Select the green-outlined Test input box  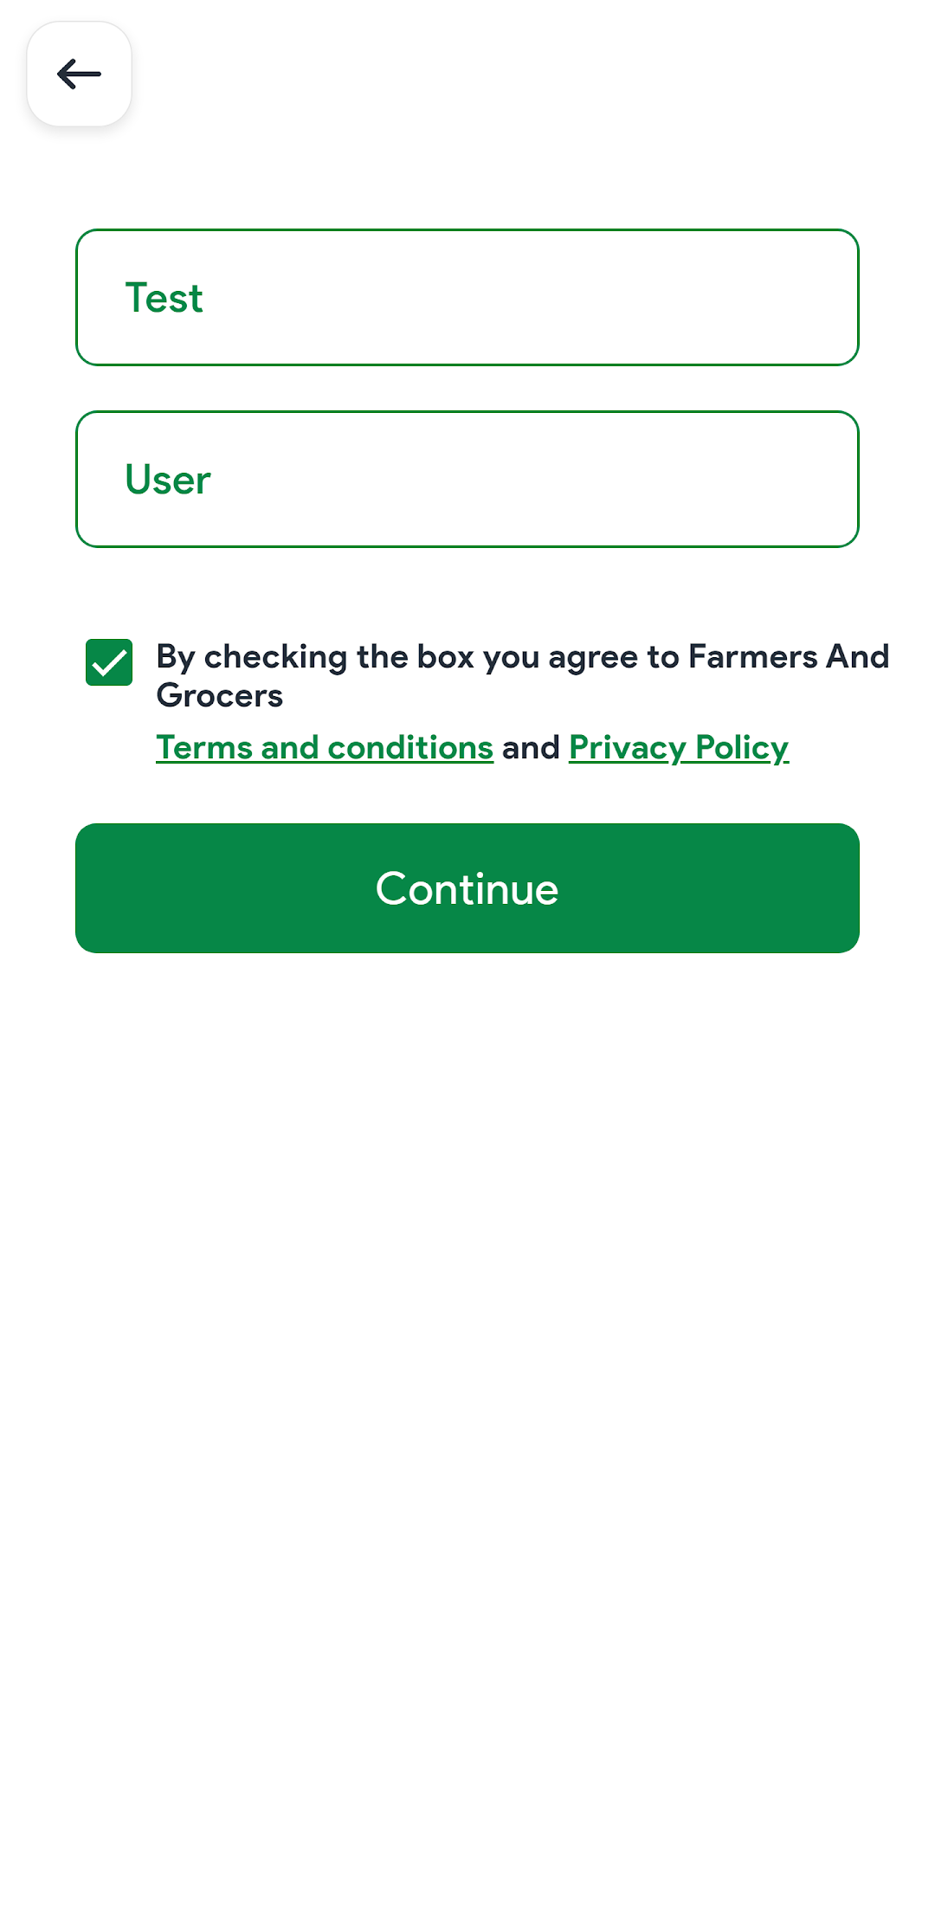(467, 298)
